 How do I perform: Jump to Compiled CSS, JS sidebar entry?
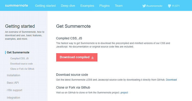coord(19,59)
